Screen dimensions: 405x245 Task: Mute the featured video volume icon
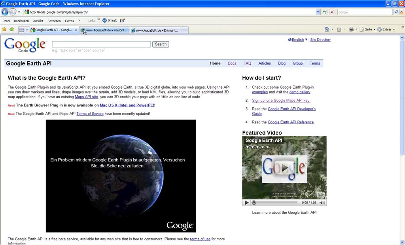[322, 203]
